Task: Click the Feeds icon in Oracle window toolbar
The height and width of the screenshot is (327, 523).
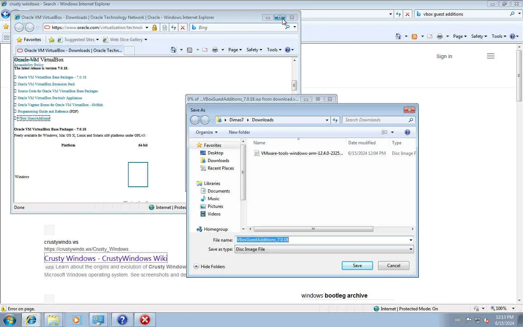Action: (190, 50)
